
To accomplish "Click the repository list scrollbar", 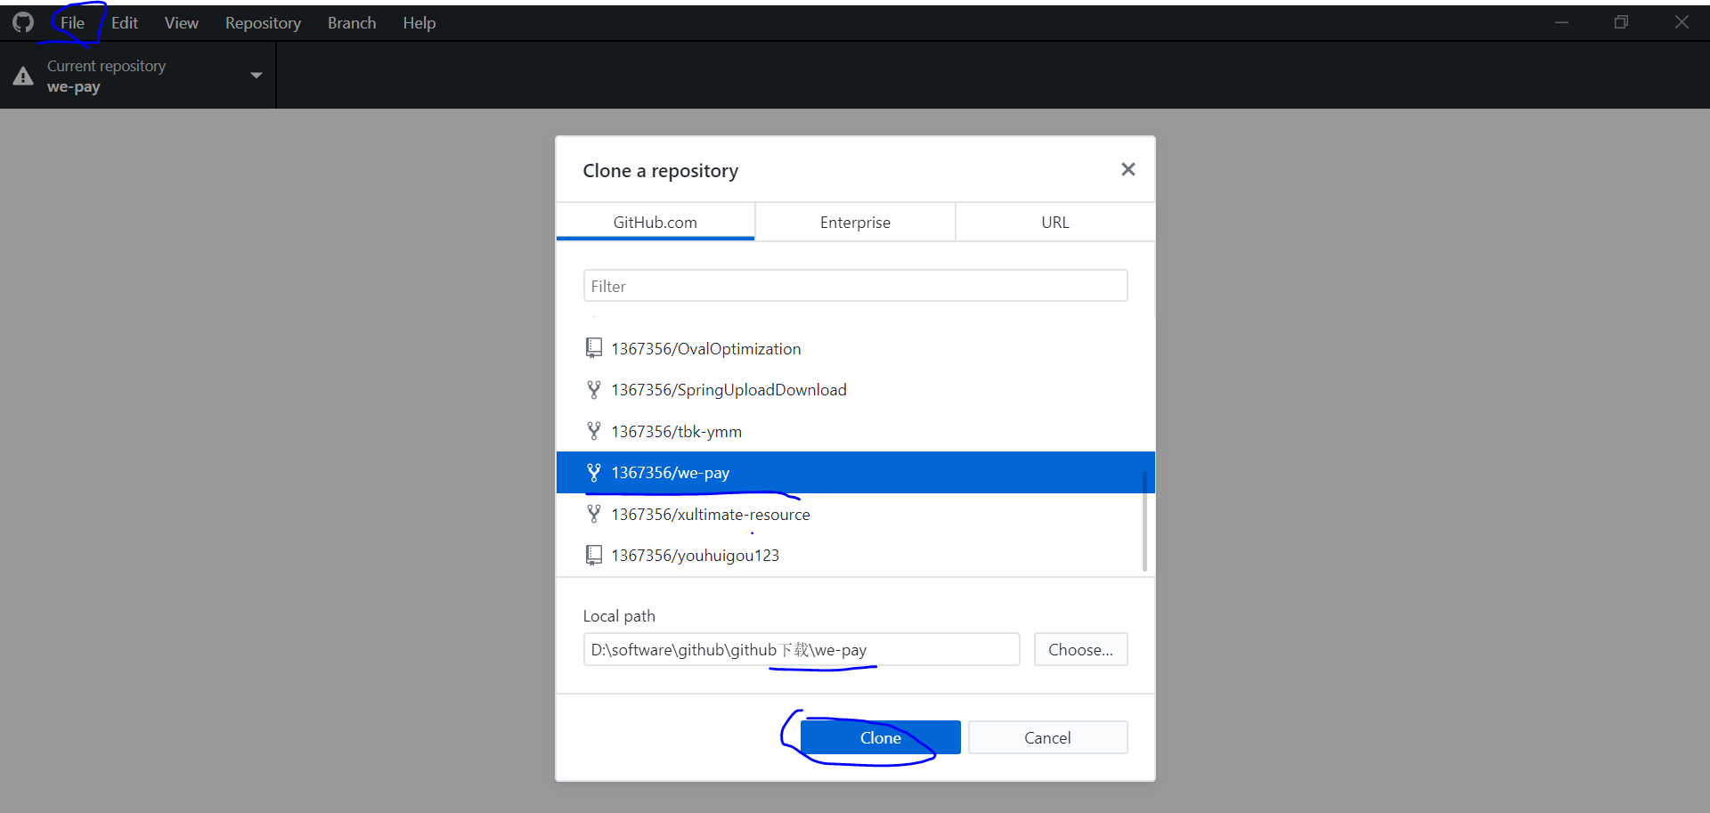I will [x=1144, y=521].
